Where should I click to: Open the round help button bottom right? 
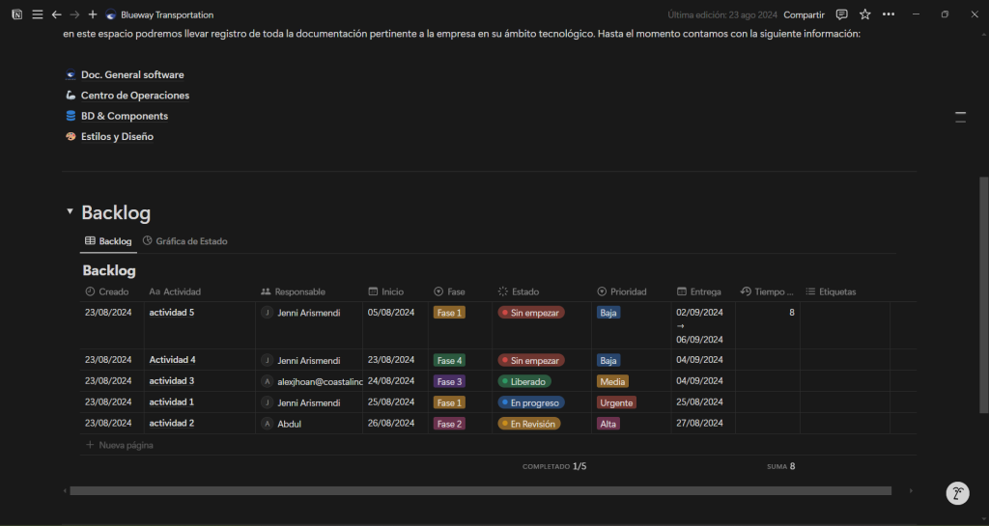[956, 493]
